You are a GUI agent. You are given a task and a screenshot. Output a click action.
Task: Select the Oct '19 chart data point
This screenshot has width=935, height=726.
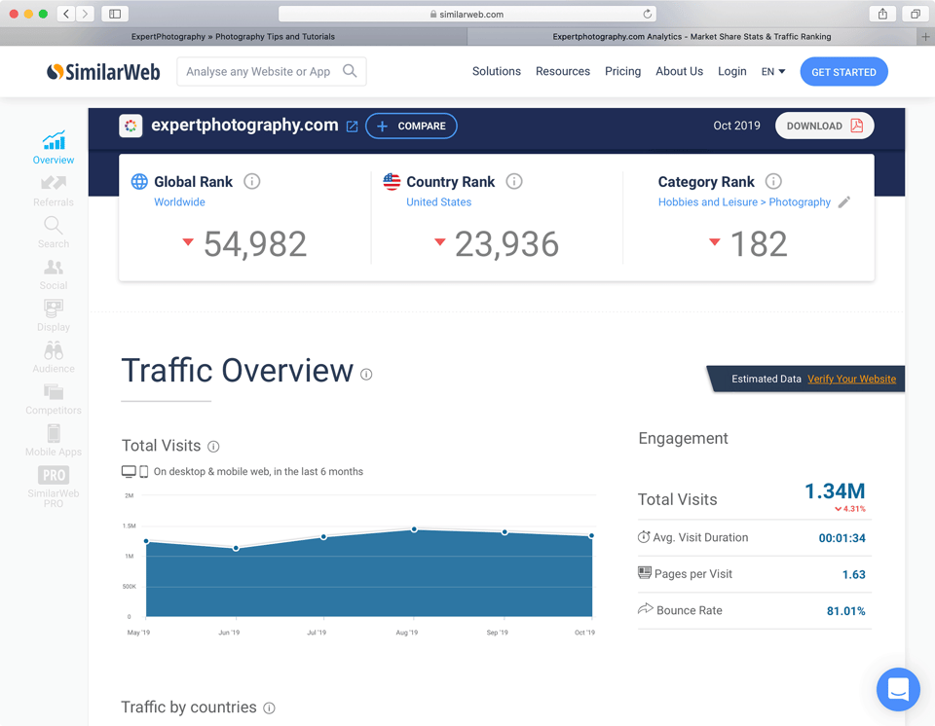pos(591,536)
